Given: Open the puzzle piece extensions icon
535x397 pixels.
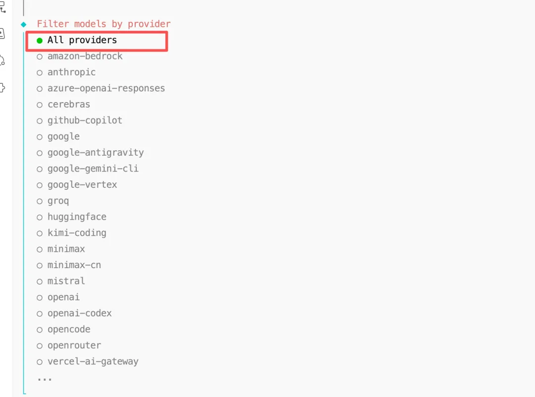Looking at the screenshot, I should point(2,88).
